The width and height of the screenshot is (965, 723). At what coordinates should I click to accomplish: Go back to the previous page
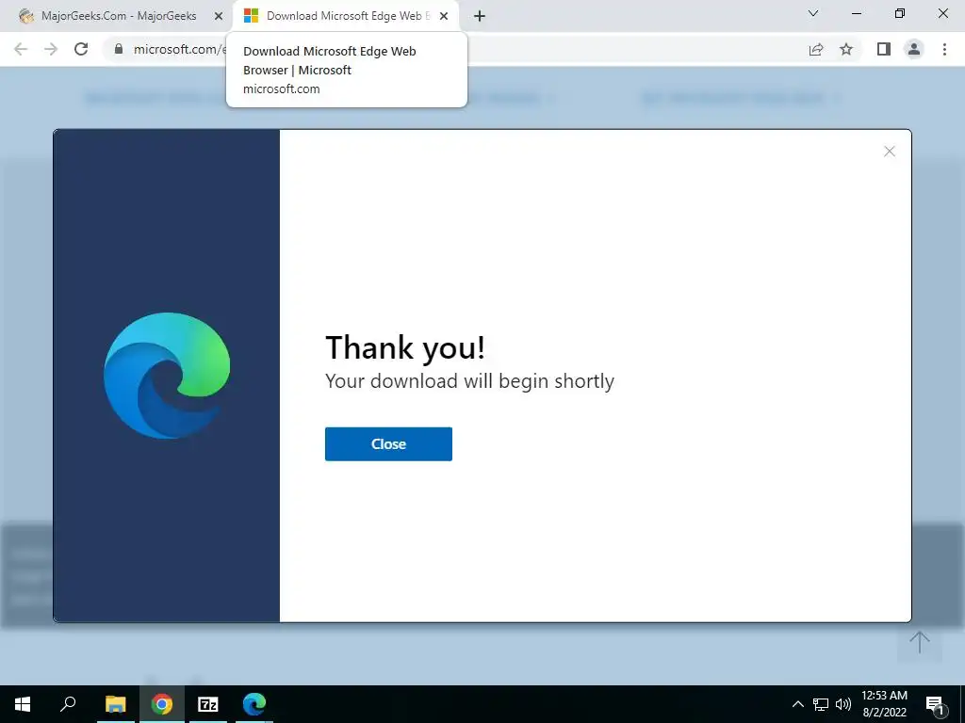point(21,49)
